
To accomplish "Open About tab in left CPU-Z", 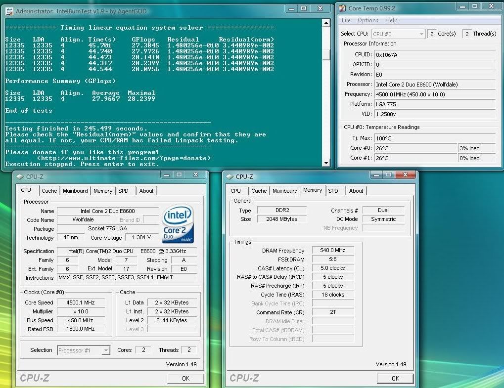I will point(146,191).
